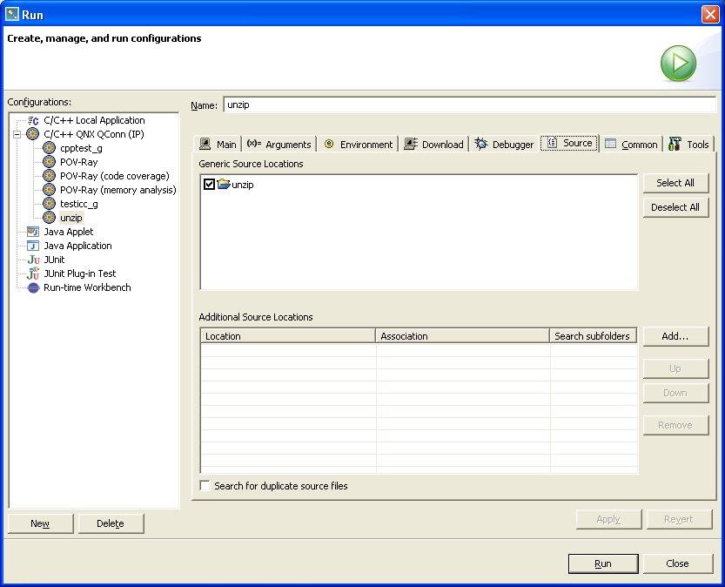Click the Location column header
The width and height of the screenshot is (725, 587).
click(x=287, y=336)
